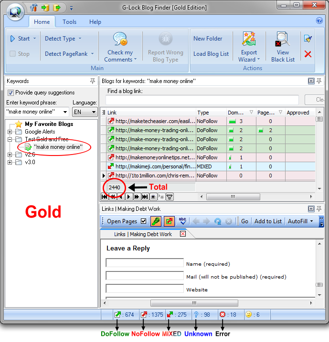The width and height of the screenshot is (329, 342).
Task: Toggle Provide query suggestions checkbox
Action: click(x=11, y=93)
